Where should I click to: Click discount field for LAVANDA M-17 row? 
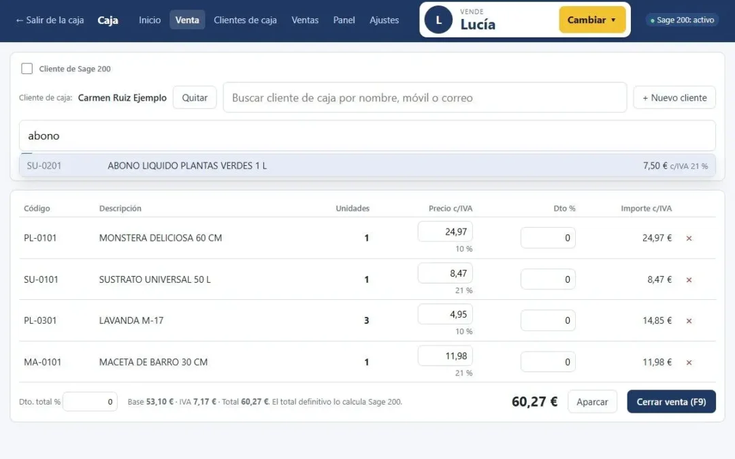(548, 320)
